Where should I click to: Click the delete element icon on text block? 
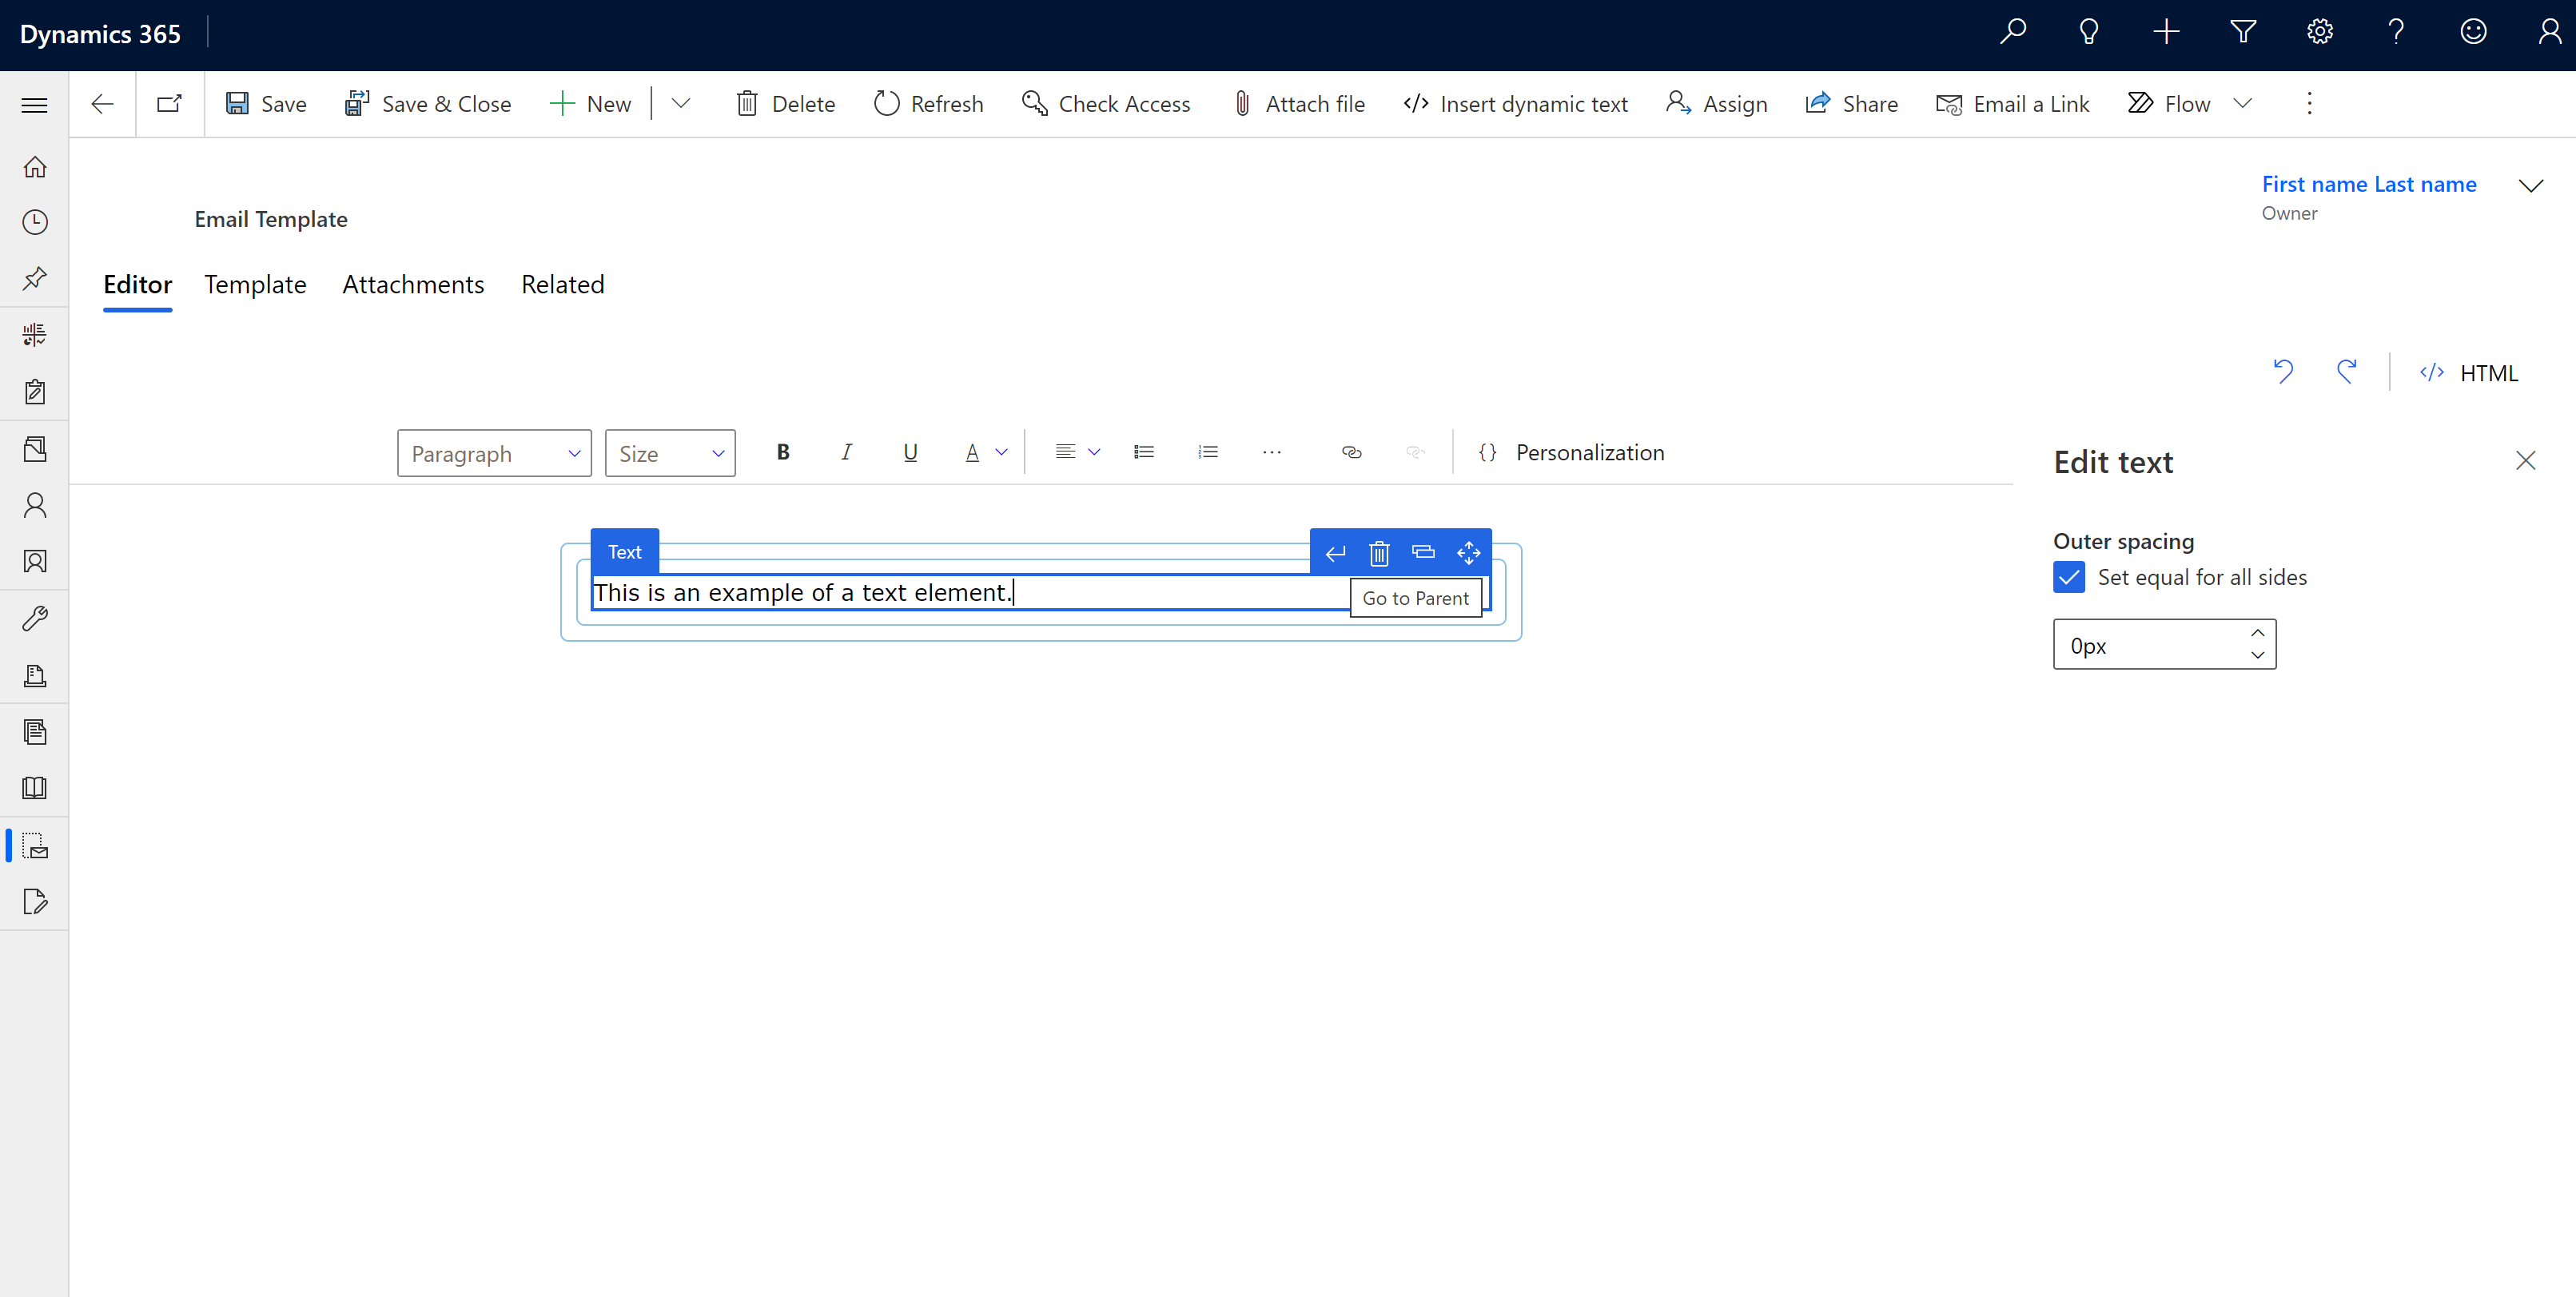[1380, 551]
